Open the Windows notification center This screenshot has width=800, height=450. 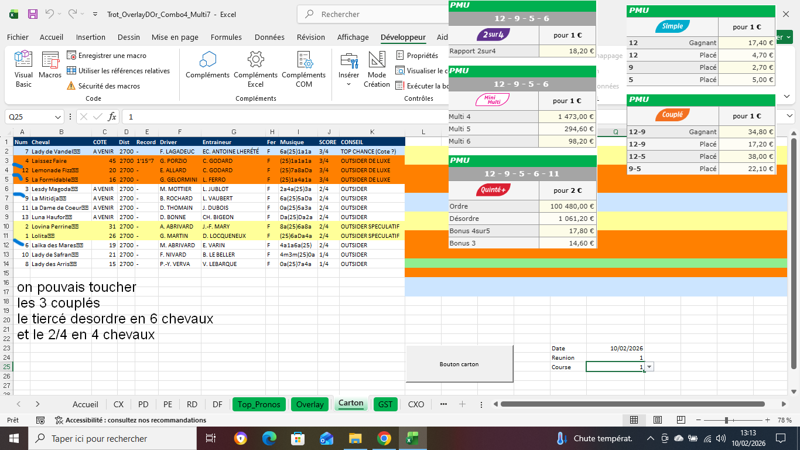(781, 438)
